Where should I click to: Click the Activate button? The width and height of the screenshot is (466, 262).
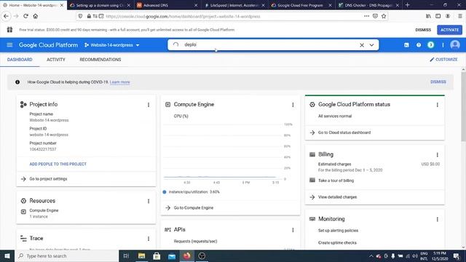coord(449,30)
